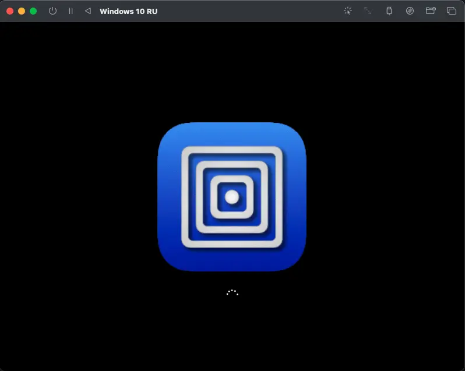Open the windows list icon
The image size is (465, 371).
point(452,11)
